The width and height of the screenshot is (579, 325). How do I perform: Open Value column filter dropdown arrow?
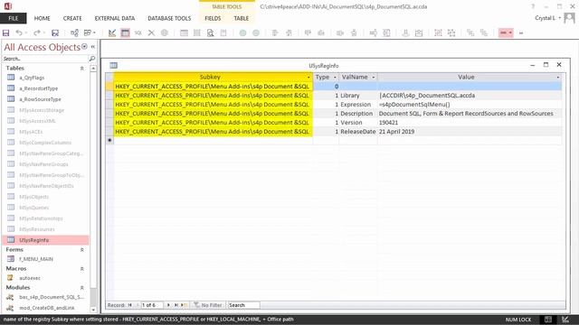pyautogui.click(x=558, y=77)
